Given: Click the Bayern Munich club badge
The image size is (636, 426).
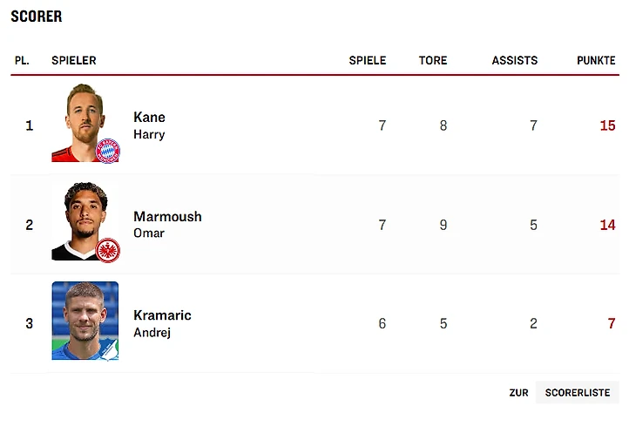Looking at the screenshot, I should [107, 150].
